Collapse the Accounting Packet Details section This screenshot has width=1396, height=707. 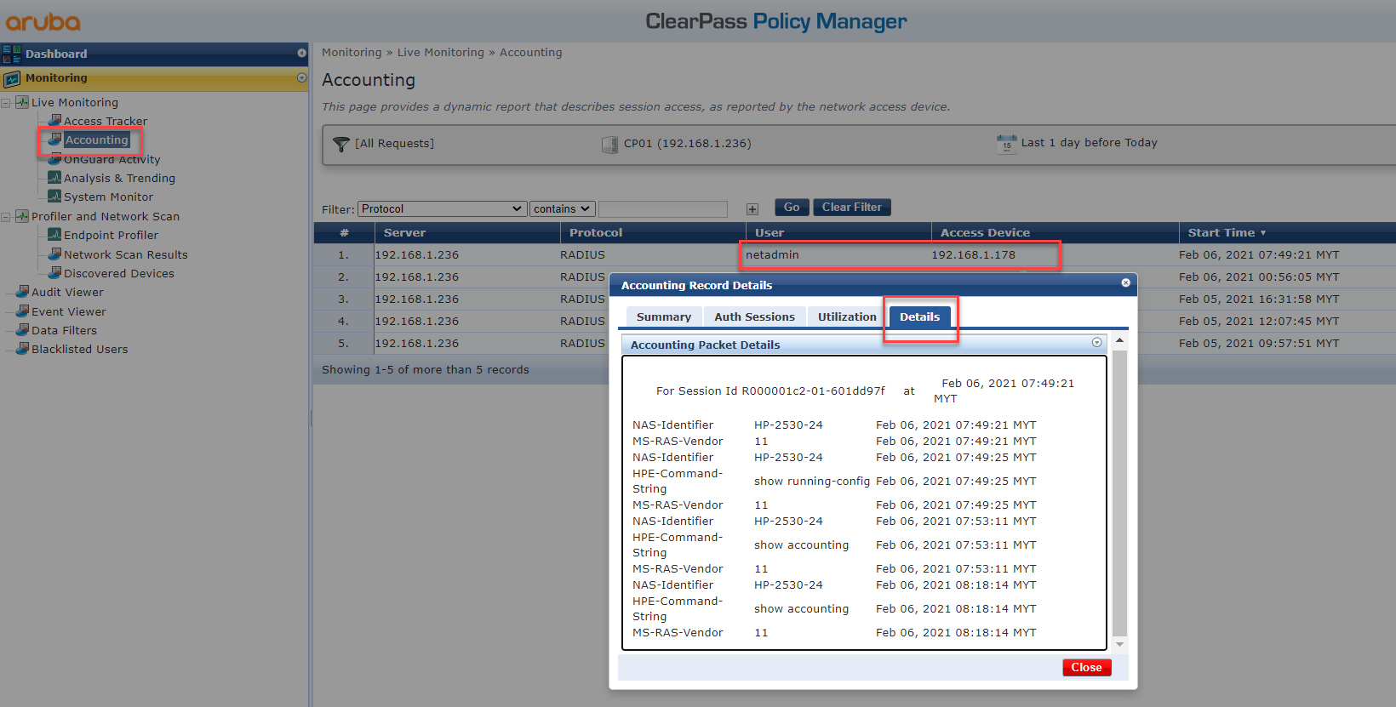click(x=1096, y=342)
